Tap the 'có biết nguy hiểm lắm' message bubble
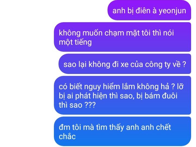Image resolution: width=196 pixels, height=147 pixels. point(122,95)
